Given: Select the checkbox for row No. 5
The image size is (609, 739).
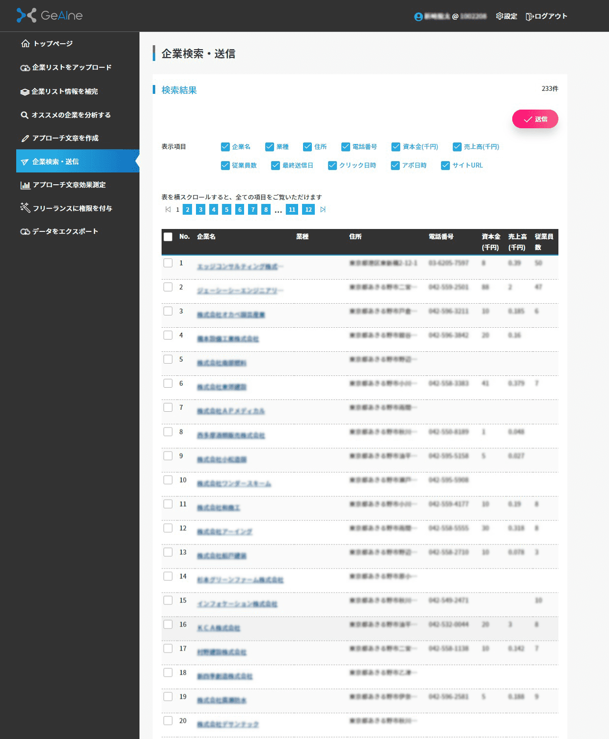Looking at the screenshot, I should tap(168, 359).
